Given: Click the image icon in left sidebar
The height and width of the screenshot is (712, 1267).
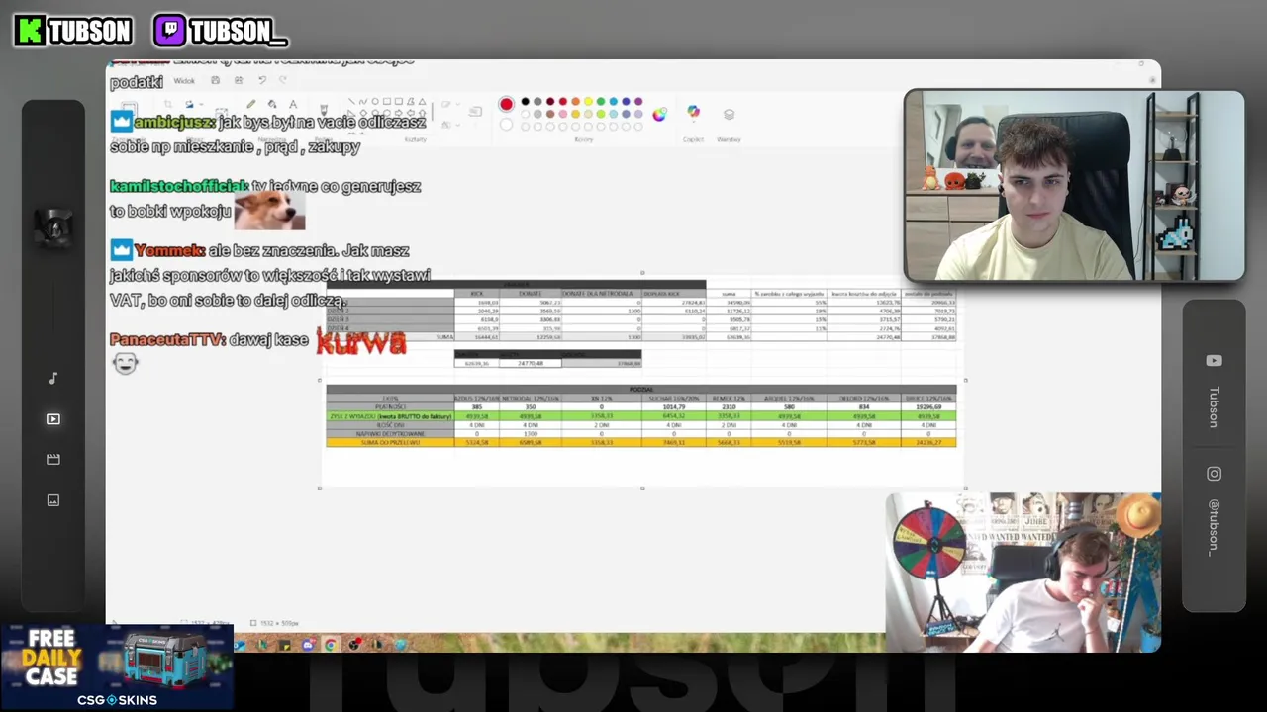Looking at the screenshot, I should (53, 500).
